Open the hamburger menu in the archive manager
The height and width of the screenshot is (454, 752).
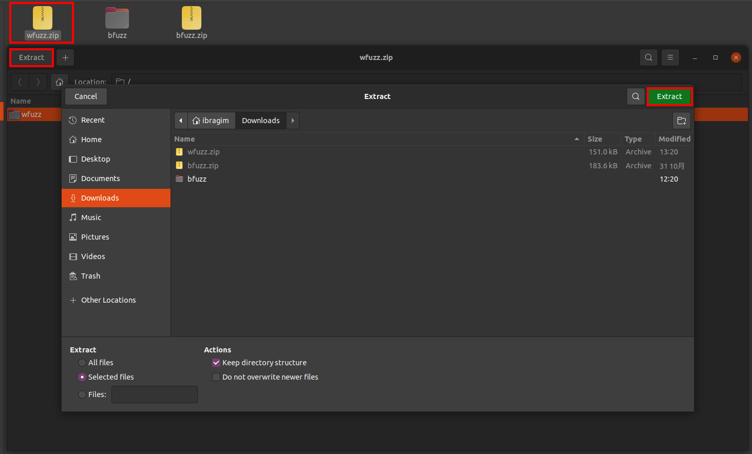coord(670,57)
